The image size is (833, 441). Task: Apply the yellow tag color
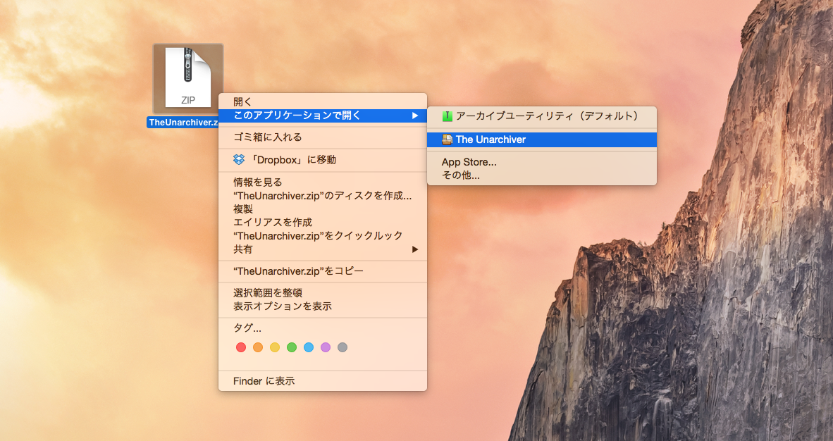pyautogui.click(x=275, y=347)
